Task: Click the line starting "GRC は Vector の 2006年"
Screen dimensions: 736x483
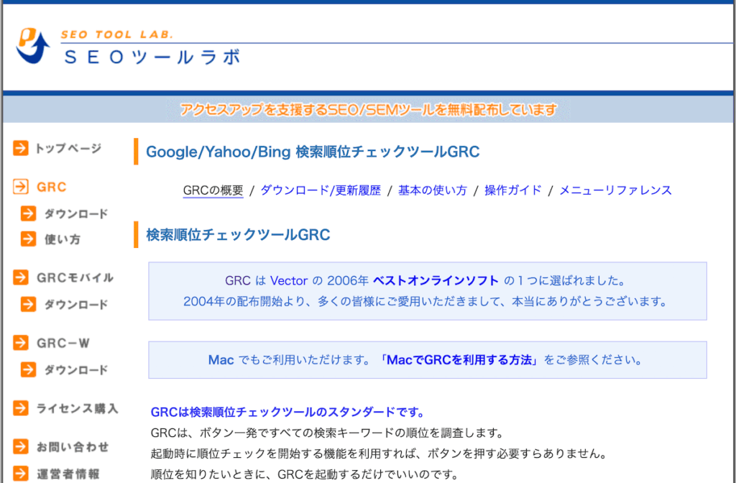Action: [426, 281]
